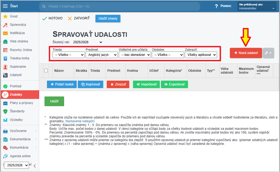Open the Trieda filter dropdown
Screen dimensions: 280x172
pyautogui.click(x=68, y=55)
